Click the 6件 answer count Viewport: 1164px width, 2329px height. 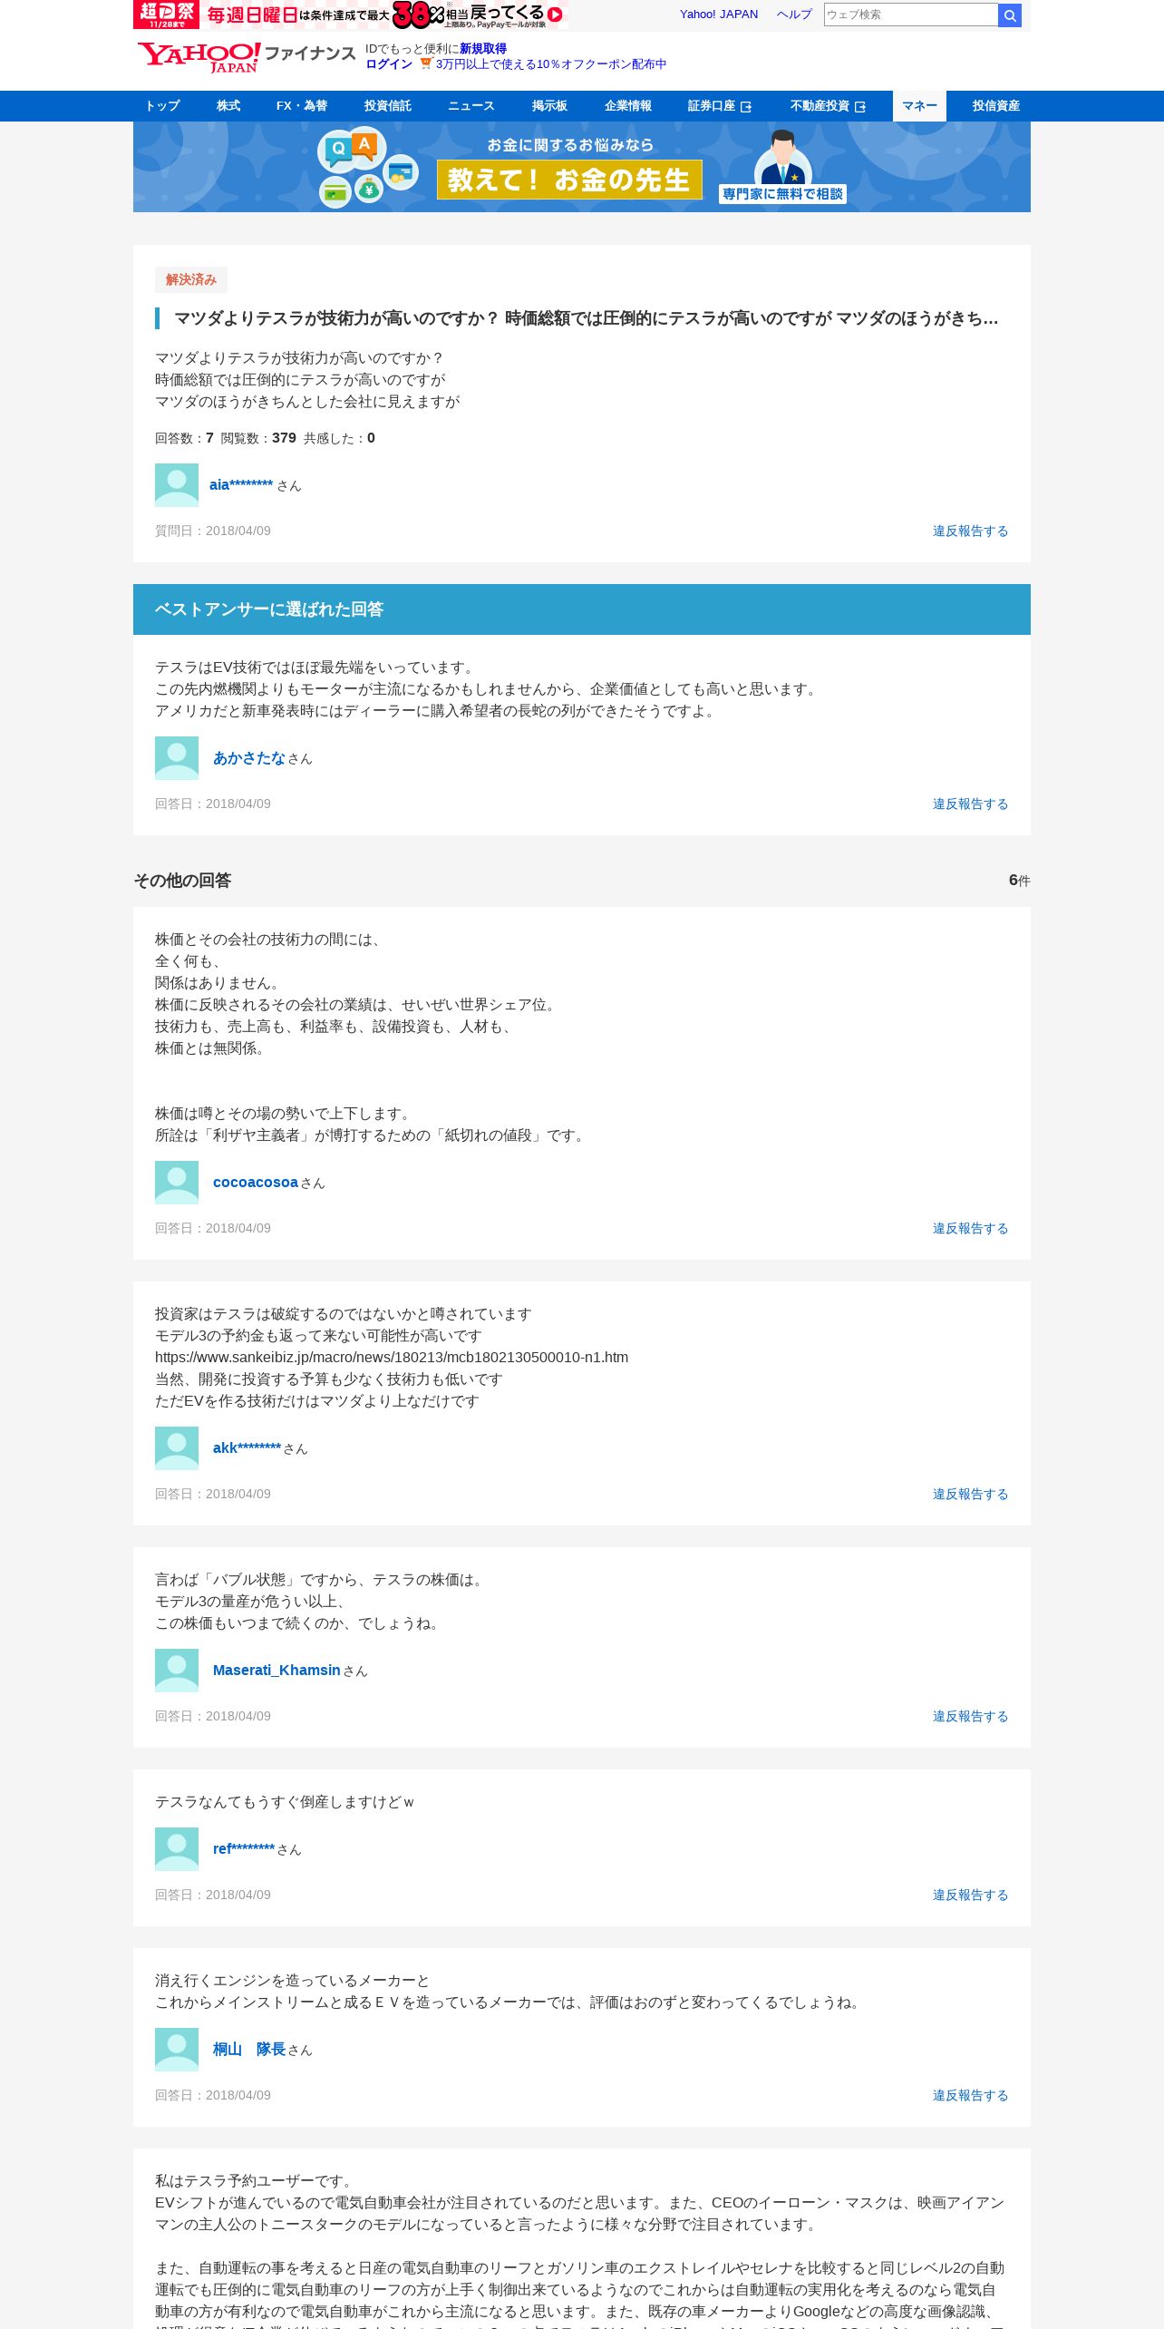[x=1020, y=881]
